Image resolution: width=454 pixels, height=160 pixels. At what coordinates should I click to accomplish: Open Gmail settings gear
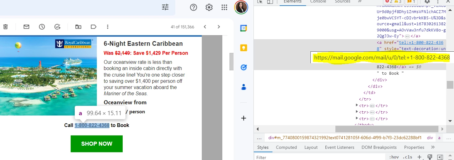coord(209,7)
